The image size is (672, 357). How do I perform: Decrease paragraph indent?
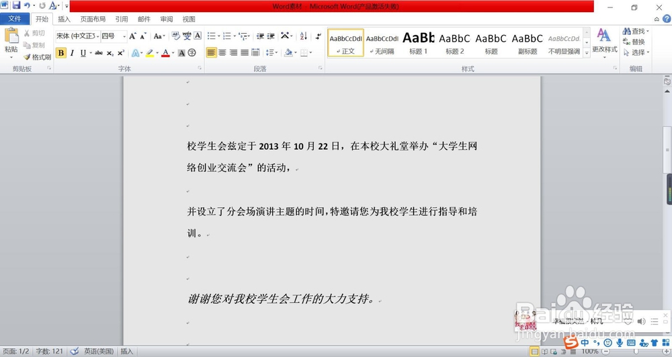pyautogui.click(x=260, y=36)
